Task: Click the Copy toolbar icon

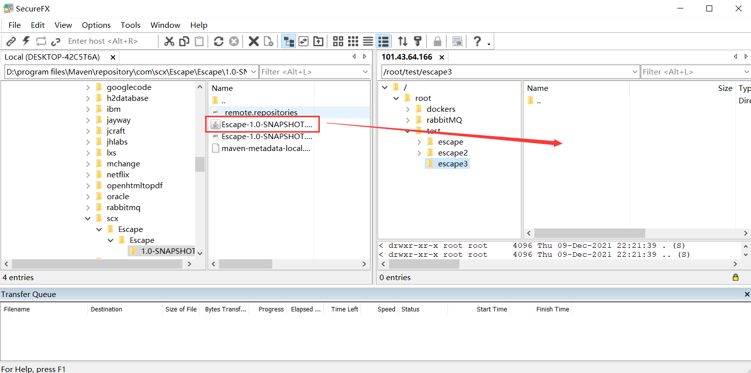Action: pyautogui.click(x=184, y=41)
